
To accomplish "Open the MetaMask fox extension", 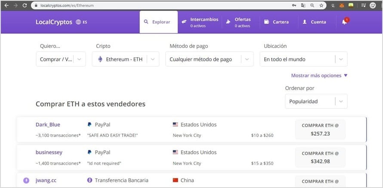I will tap(342, 5).
